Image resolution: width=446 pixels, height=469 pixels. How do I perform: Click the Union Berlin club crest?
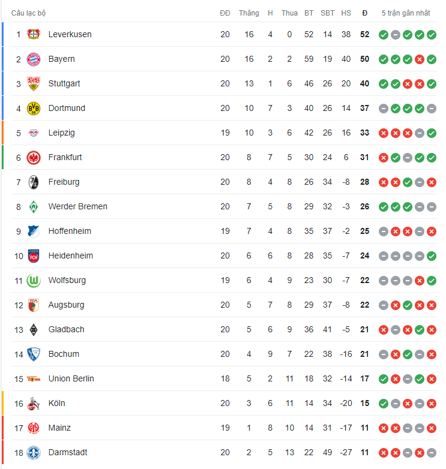pos(34,379)
